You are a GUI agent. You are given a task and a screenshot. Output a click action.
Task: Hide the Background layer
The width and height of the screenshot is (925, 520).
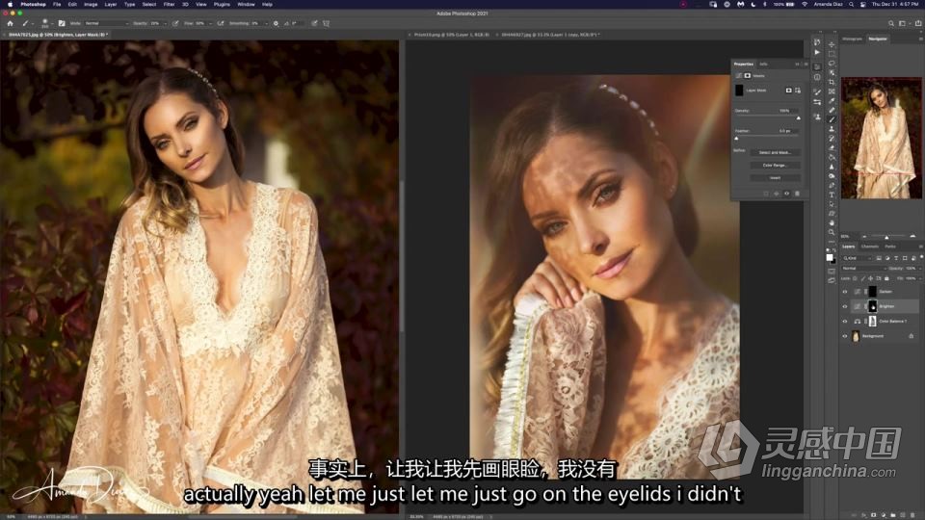[845, 336]
